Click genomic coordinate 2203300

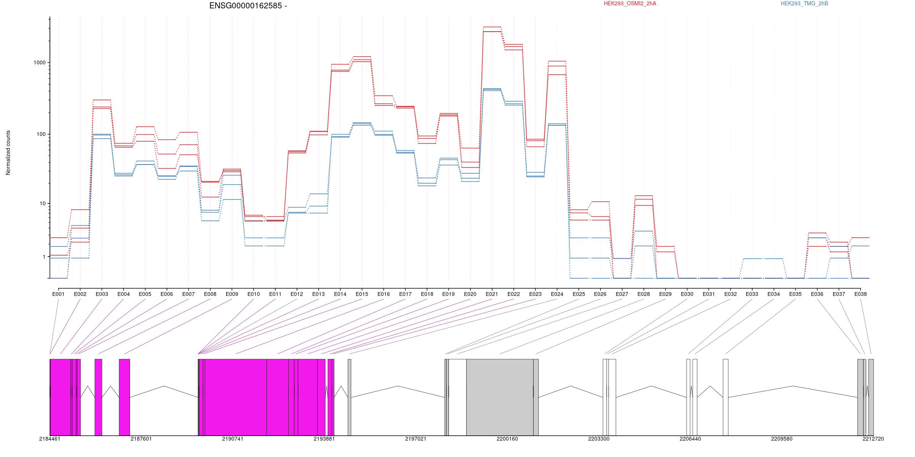[x=599, y=439]
